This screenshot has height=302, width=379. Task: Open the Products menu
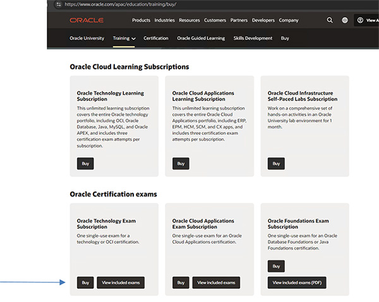141,20
